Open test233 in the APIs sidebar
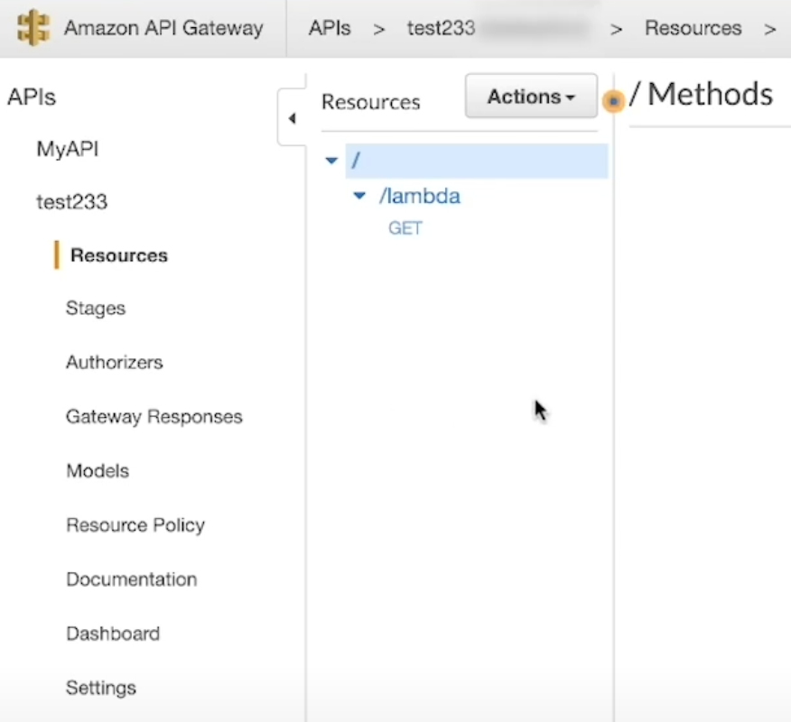The image size is (791, 722). [x=72, y=201]
